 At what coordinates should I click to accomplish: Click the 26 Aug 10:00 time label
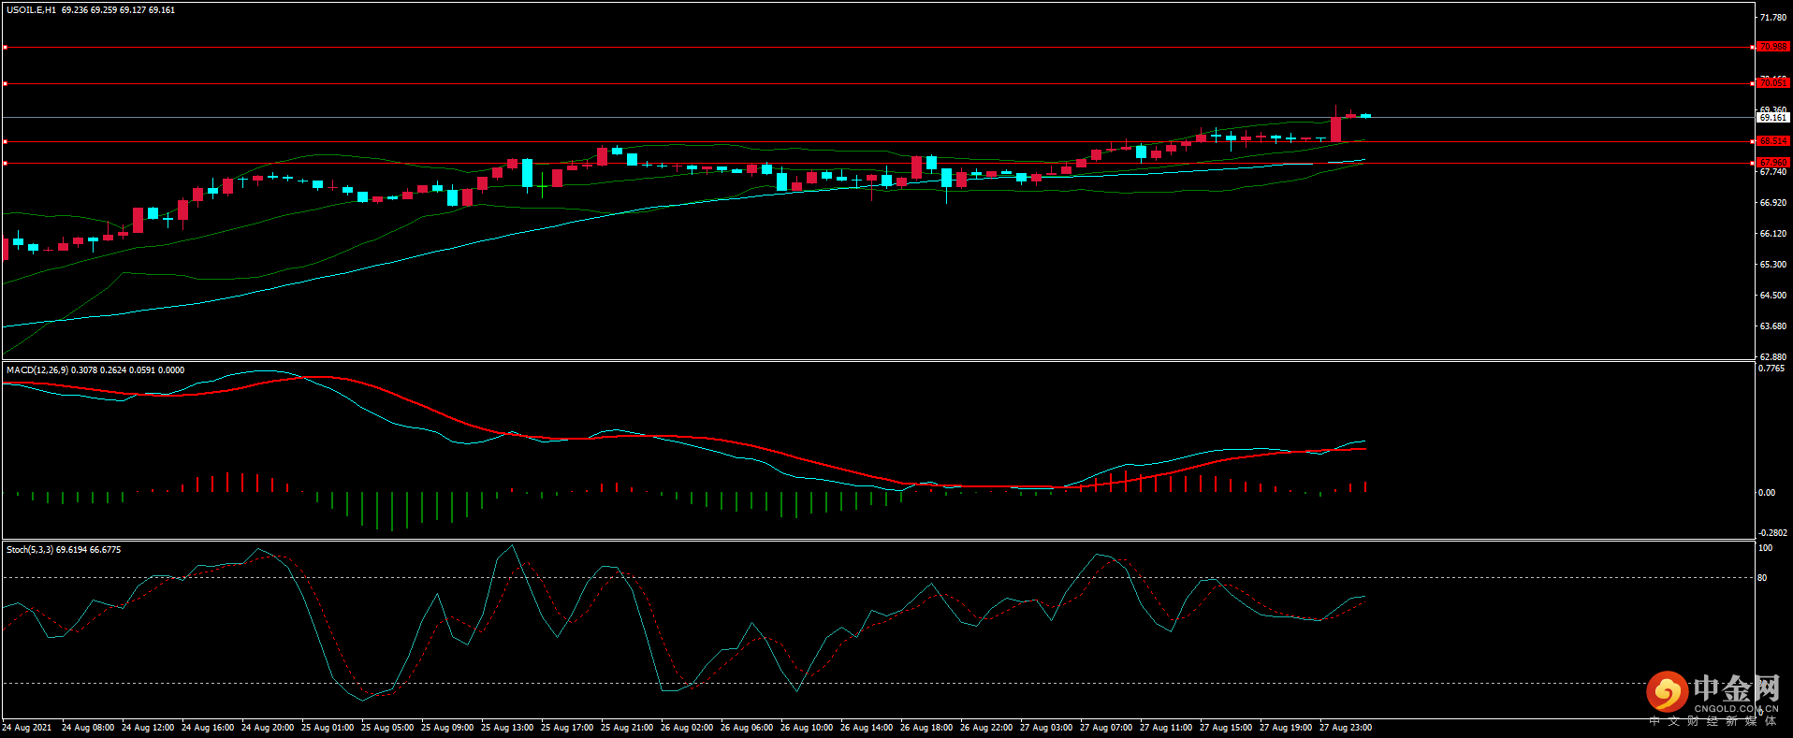807,728
